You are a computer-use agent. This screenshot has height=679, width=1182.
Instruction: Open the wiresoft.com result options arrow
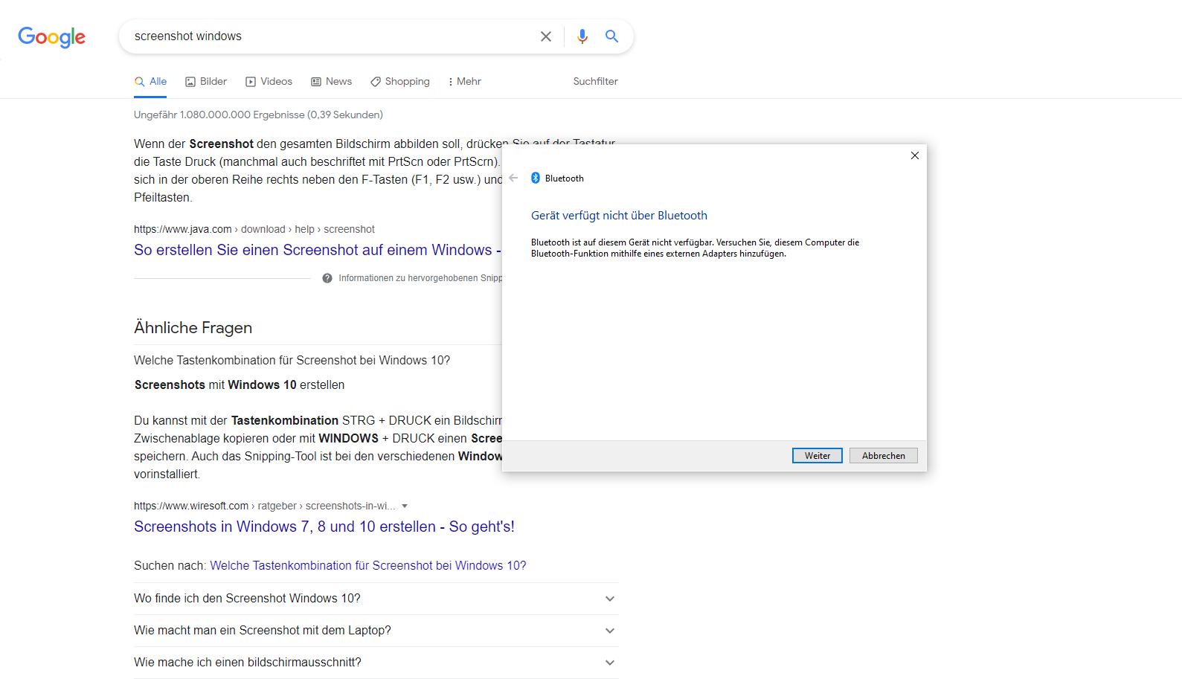coord(405,506)
